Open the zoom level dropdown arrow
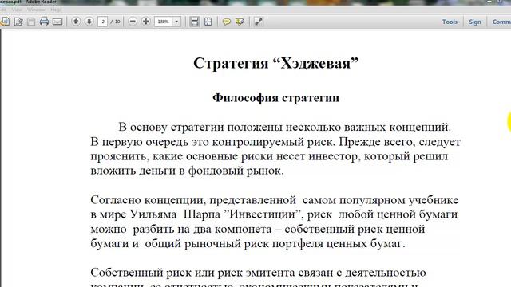The image size is (511, 287). click(176, 22)
